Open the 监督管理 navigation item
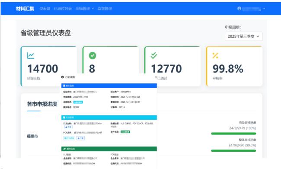This screenshot has width=281, height=169. [105, 9]
